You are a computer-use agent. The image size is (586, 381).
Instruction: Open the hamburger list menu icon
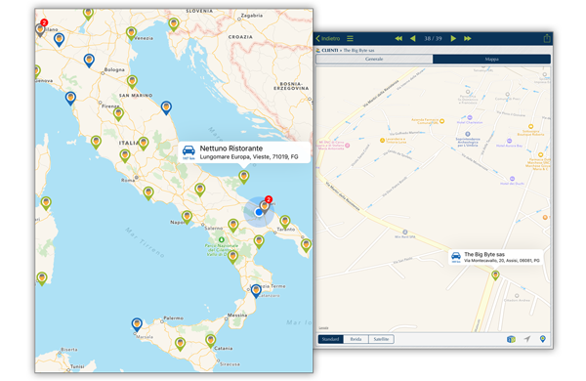[350, 38]
